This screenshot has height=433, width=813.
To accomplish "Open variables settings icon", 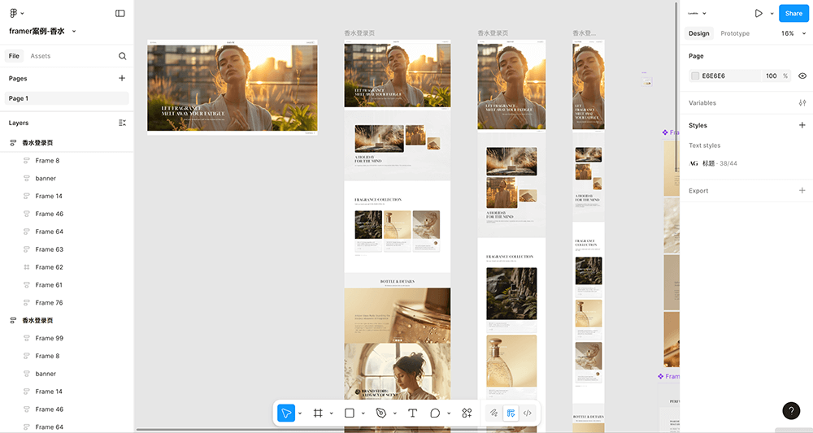I will [802, 102].
